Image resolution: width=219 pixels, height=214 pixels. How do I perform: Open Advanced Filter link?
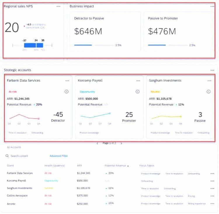click(x=59, y=156)
